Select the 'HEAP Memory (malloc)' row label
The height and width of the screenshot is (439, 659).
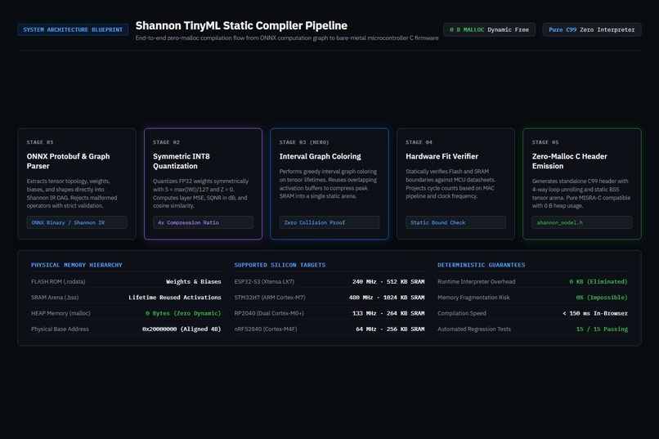click(x=61, y=313)
